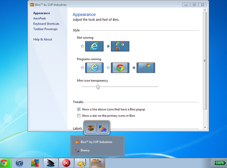Click the Programs running IE preview image
Screen dimensions: 227x168
(x=94, y=68)
